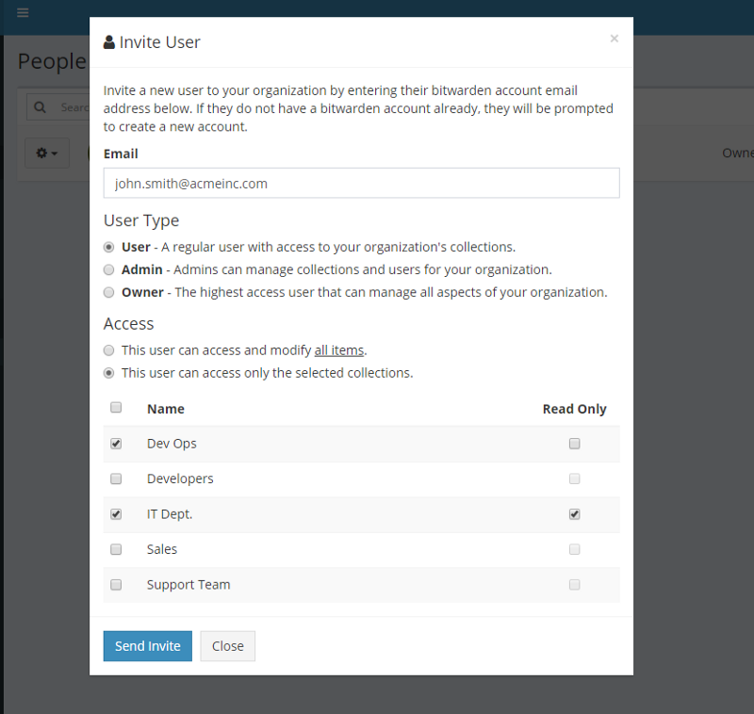Close dialog with the X icon
This screenshot has width=754, height=714.
tap(614, 39)
